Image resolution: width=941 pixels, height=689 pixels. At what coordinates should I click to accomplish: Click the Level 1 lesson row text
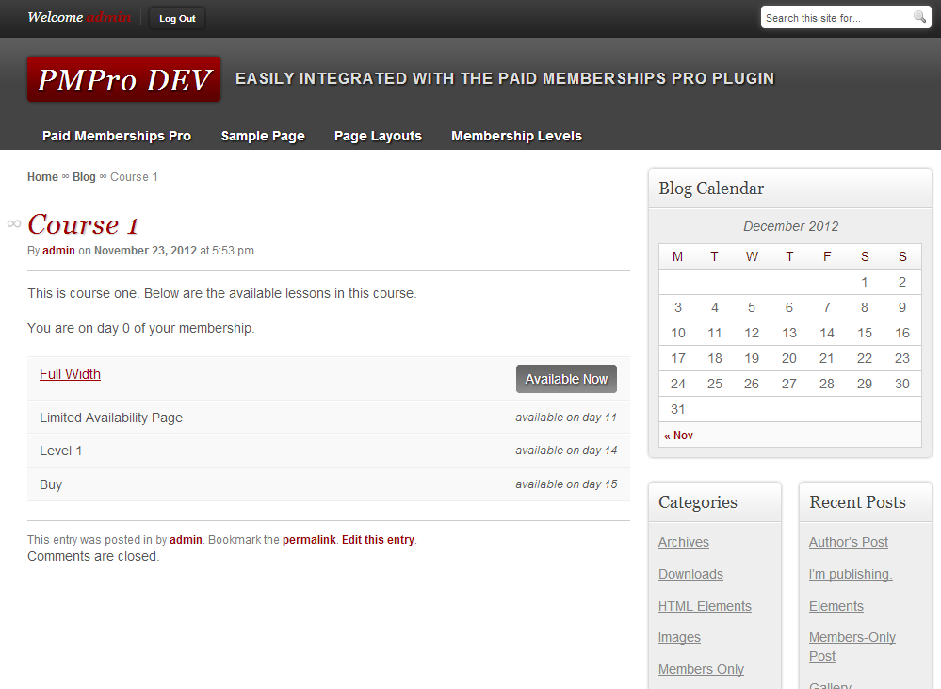(x=60, y=451)
